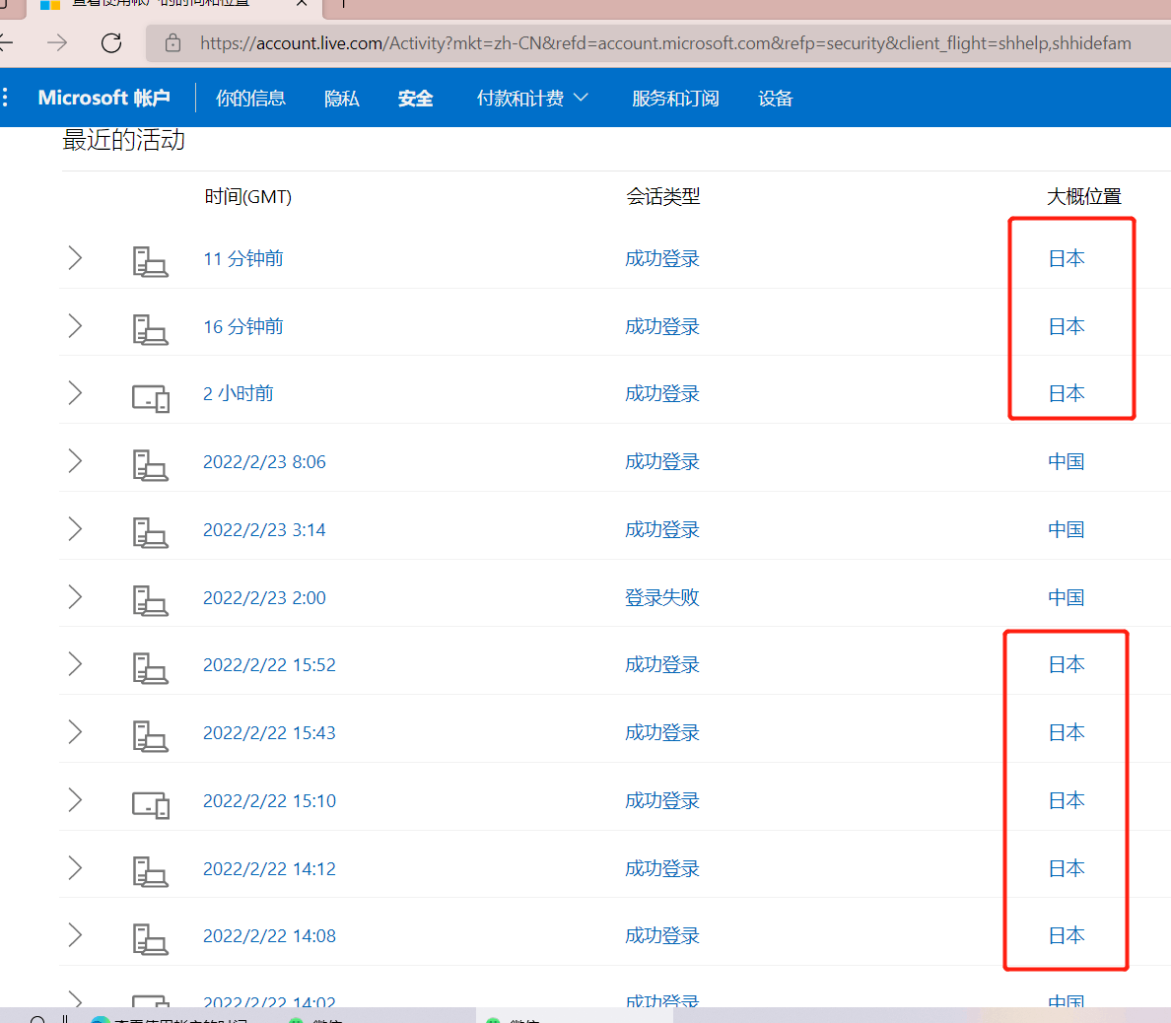Click the 最近的活动 heading
This screenshot has width=1171, height=1023.
tap(123, 140)
